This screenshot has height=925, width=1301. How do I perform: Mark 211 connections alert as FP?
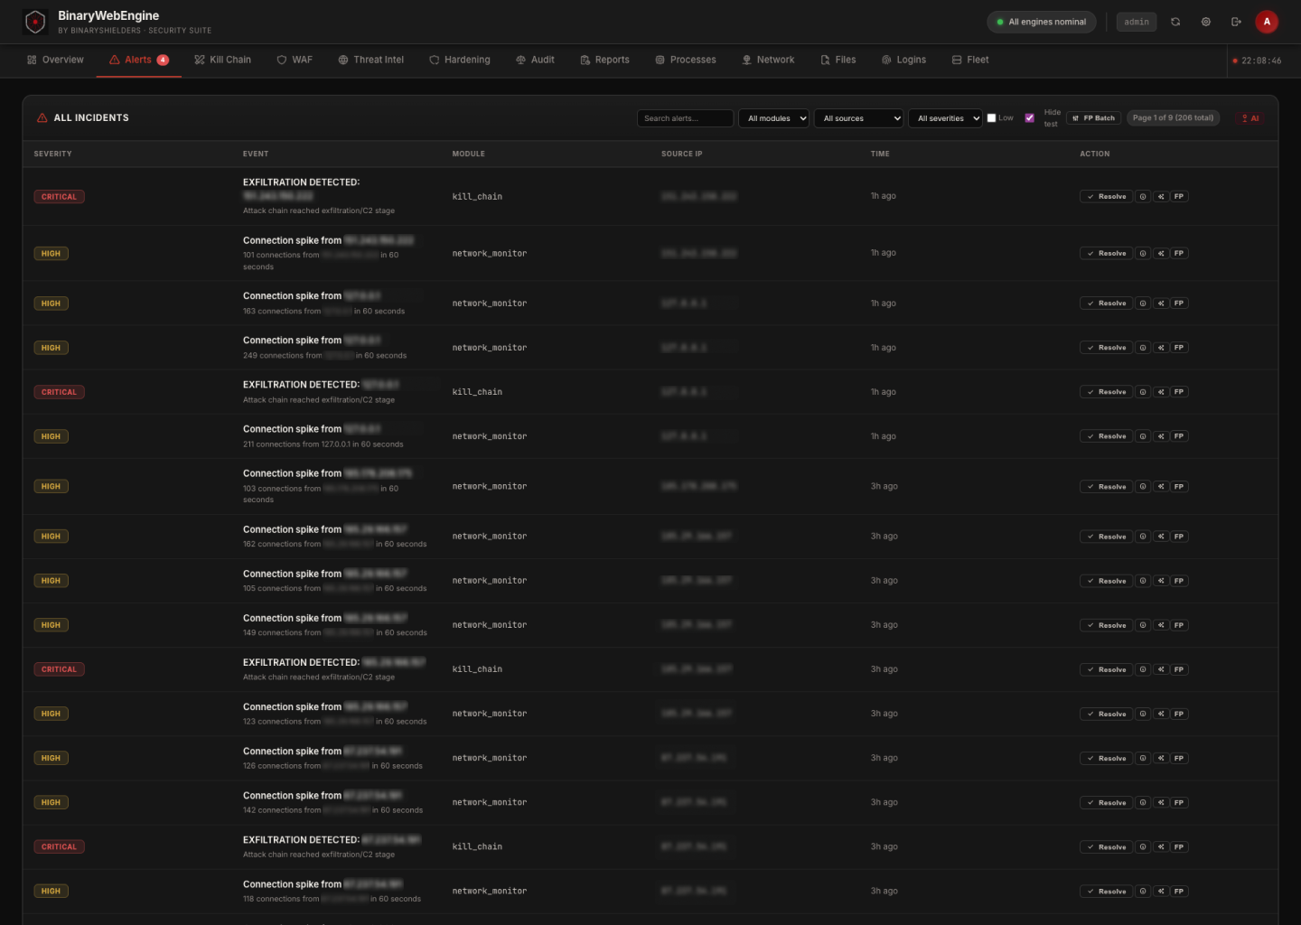click(1179, 436)
